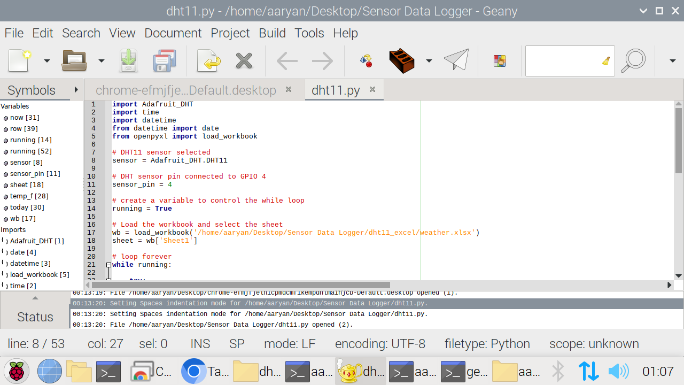Select symbol sensor_pin [11]
Image resolution: width=684 pixels, height=385 pixels.
click(35, 174)
